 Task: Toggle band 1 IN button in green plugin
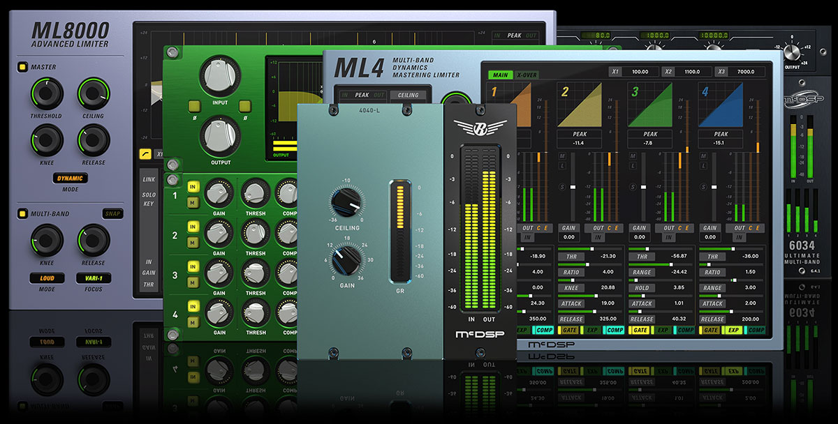pyautogui.click(x=192, y=187)
